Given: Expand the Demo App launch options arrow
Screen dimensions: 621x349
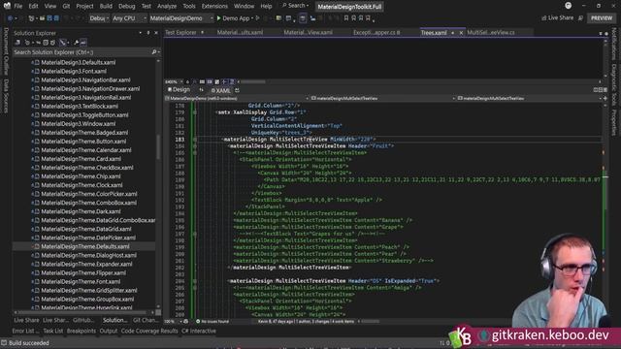Looking at the screenshot, I should coord(252,18).
